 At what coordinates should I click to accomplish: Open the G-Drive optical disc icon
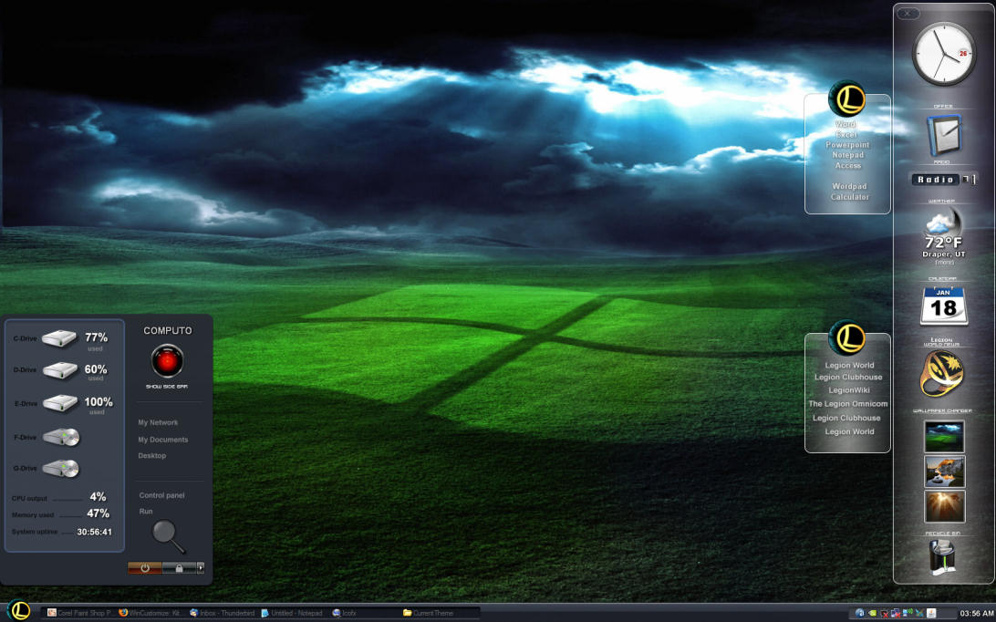pos(61,468)
